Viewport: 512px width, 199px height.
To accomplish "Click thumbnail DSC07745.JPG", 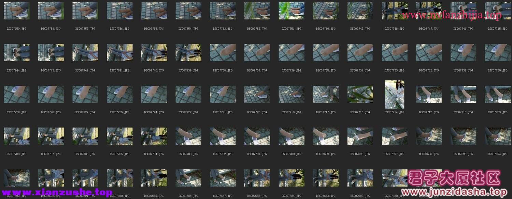I will point(498,11).
